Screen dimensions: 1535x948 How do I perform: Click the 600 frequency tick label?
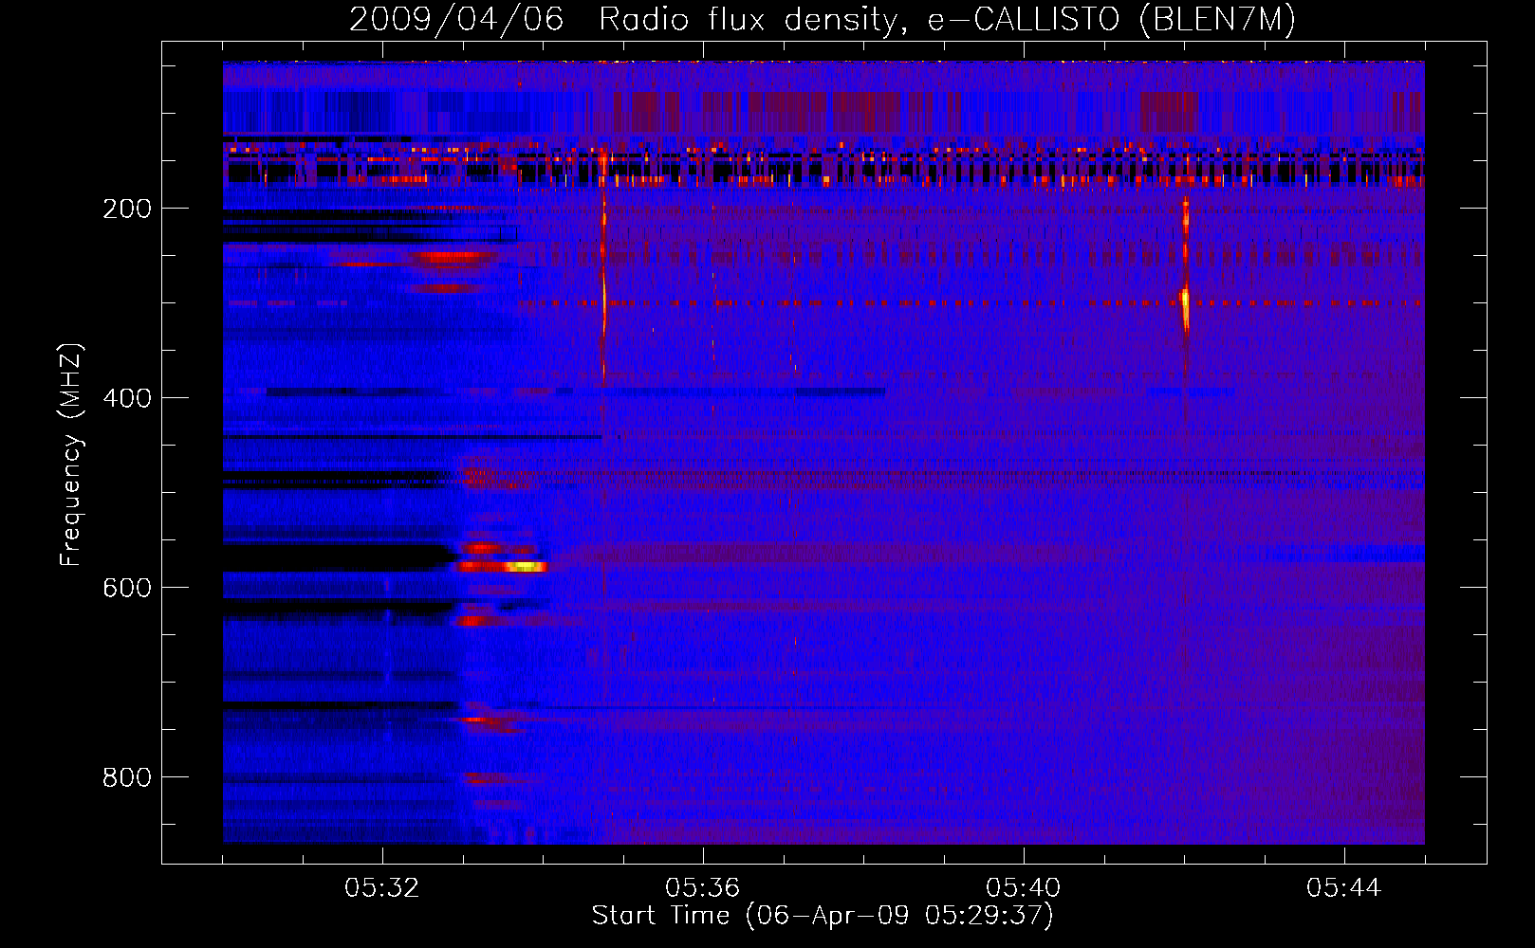pyautogui.click(x=127, y=588)
